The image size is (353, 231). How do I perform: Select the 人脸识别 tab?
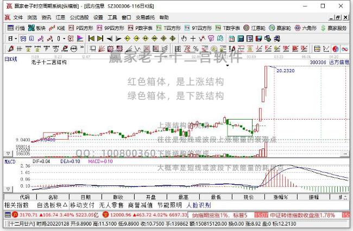click(x=199, y=205)
